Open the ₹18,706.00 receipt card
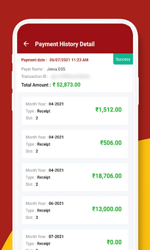The width and height of the screenshot is (150, 250). pyautogui.click(x=75, y=177)
